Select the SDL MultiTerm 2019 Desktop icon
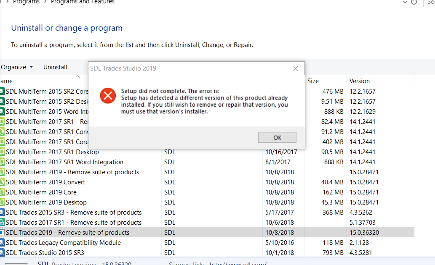Image resolution: width=435 pixels, height=265 pixels. 2,202
